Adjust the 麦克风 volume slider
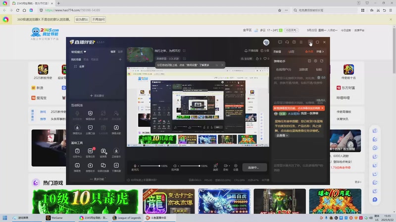Image resolution: width=396 pixels, height=222 pixels. point(150,166)
